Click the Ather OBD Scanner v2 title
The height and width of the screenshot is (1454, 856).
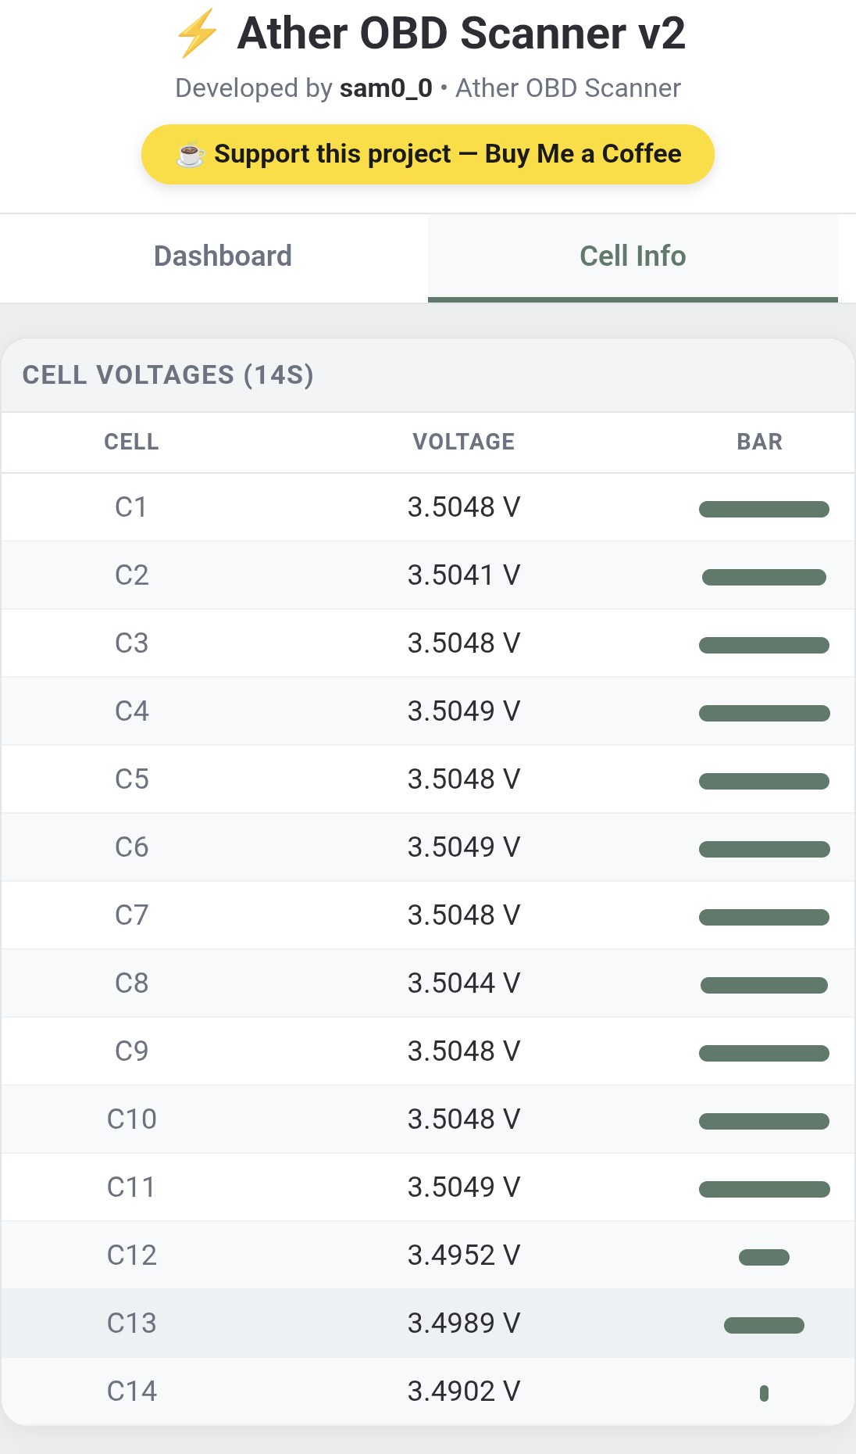pyautogui.click(x=461, y=34)
